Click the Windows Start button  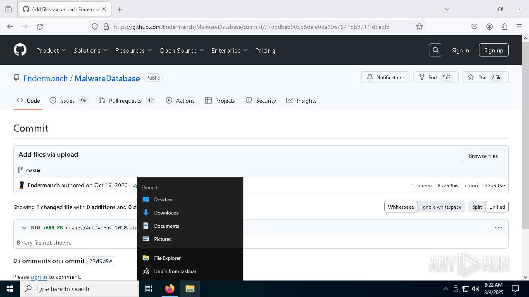(10, 289)
